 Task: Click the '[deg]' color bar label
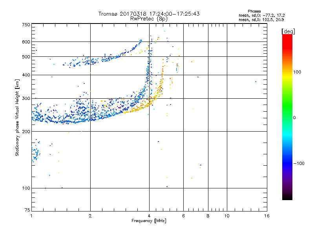click(x=288, y=31)
